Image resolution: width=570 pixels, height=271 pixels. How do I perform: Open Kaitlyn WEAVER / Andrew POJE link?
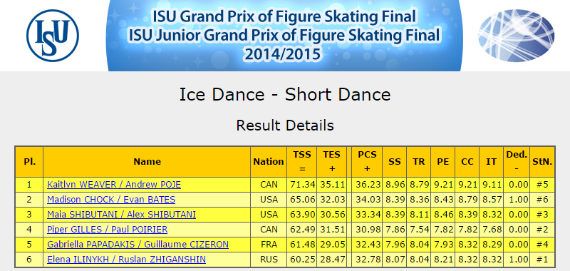tap(114, 185)
